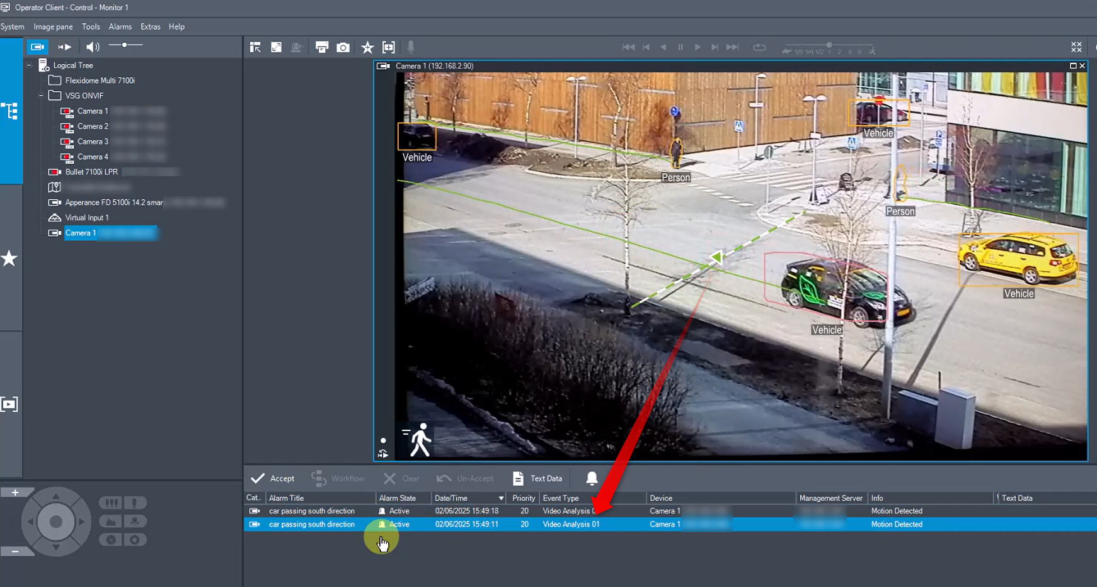Close all image panes with the four-X icon
Image resolution: width=1097 pixels, height=587 pixels.
click(1076, 47)
